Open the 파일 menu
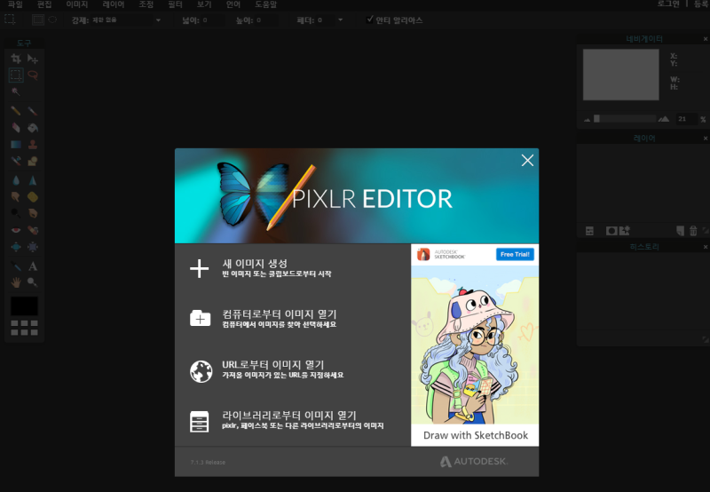Viewport: 710px width, 492px height. (15, 4)
